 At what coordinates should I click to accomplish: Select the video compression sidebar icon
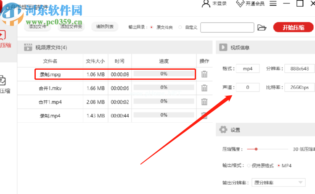coord(3,35)
